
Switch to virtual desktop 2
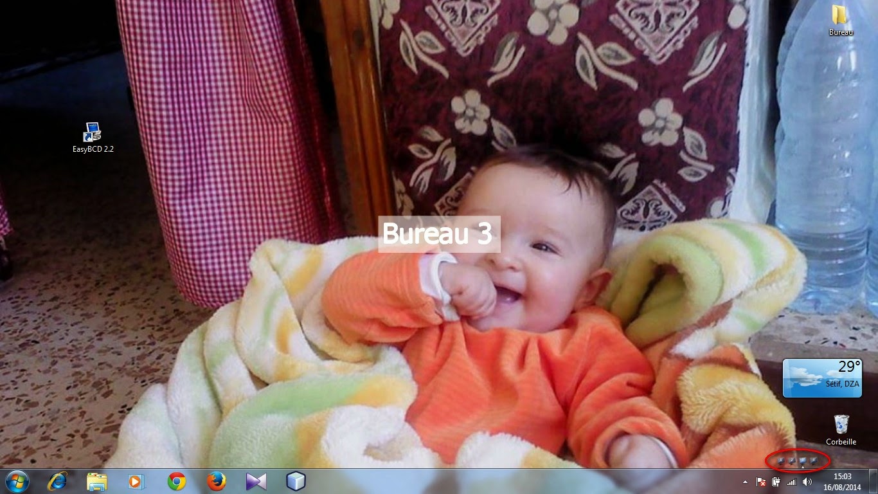[792, 461]
